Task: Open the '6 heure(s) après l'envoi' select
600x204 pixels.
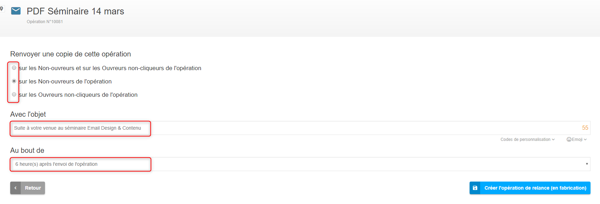Action: (x=300, y=164)
